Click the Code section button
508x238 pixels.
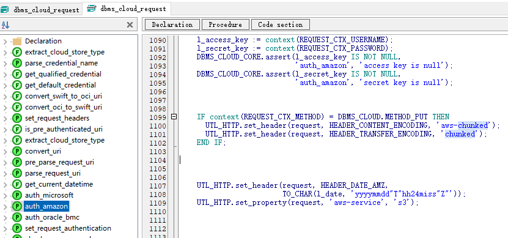tap(280, 24)
